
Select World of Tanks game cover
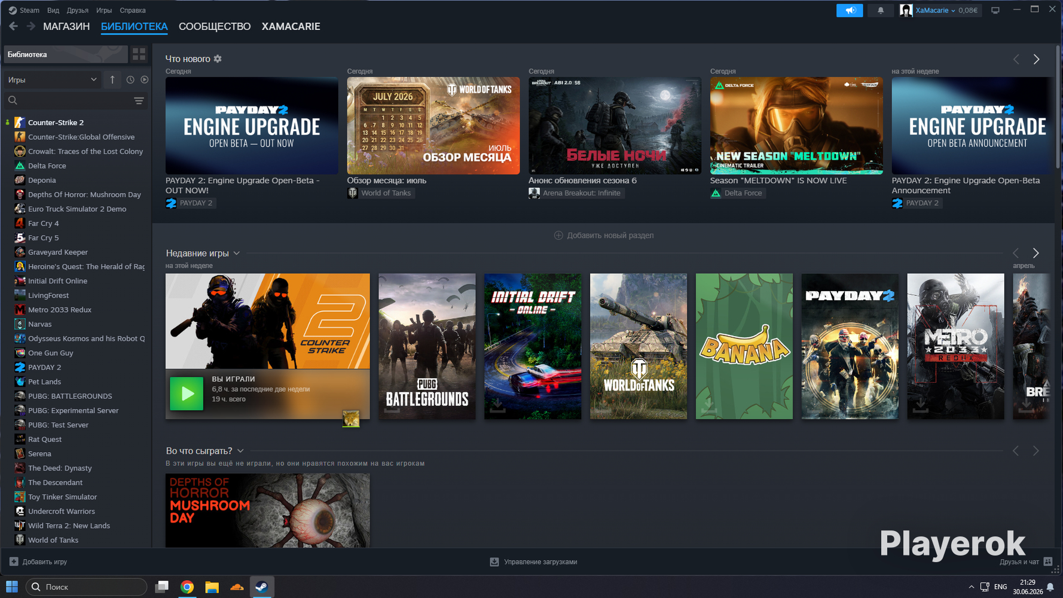click(639, 346)
